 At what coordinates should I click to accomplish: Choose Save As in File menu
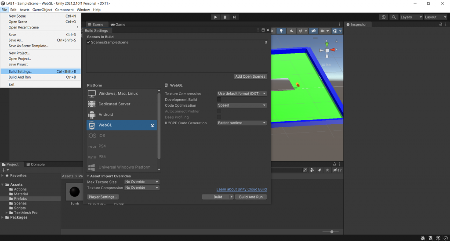tap(40, 40)
